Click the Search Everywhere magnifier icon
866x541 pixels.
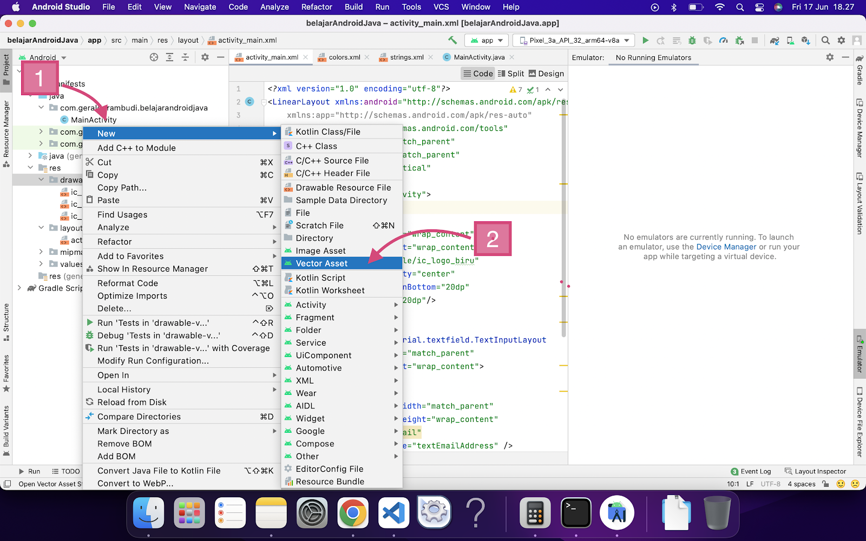point(825,40)
